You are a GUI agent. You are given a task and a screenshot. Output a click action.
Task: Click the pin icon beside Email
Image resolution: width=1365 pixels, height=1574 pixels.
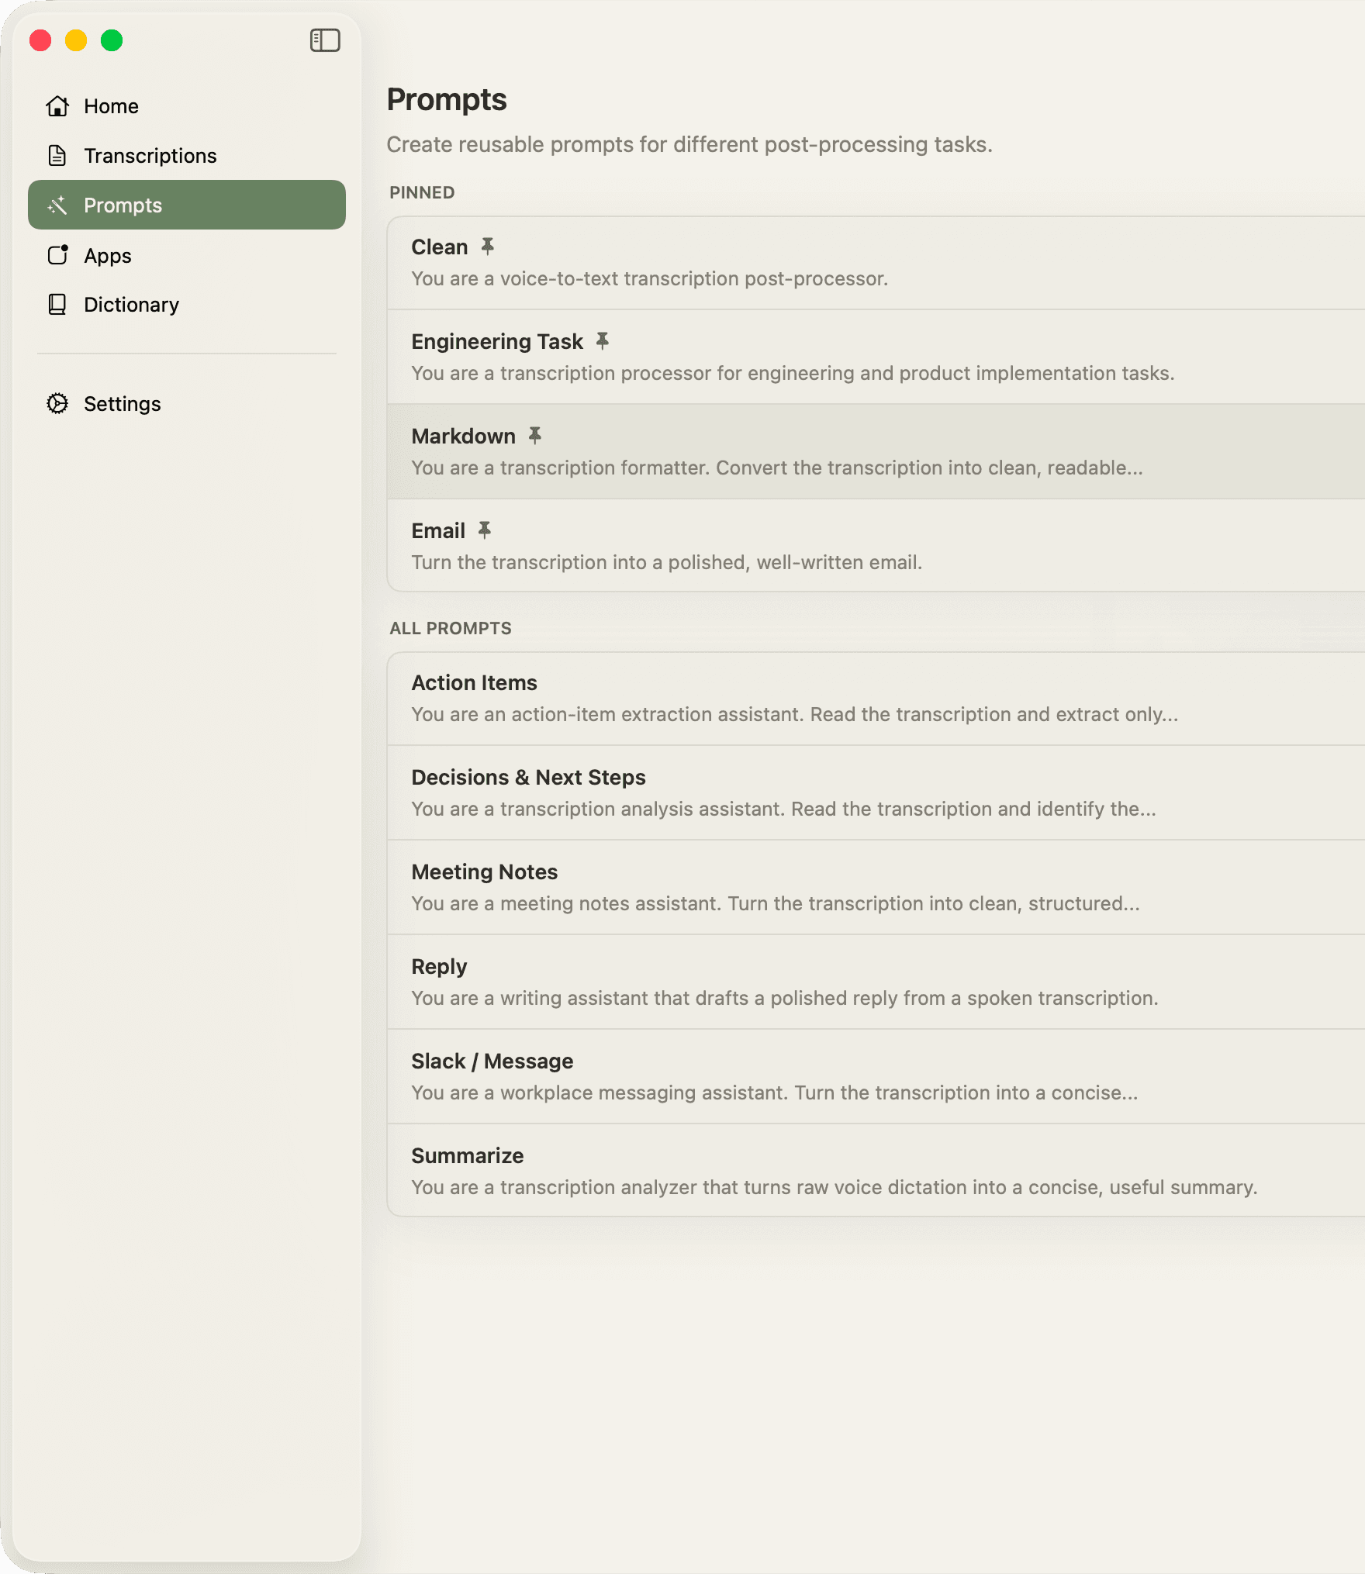[x=485, y=530]
